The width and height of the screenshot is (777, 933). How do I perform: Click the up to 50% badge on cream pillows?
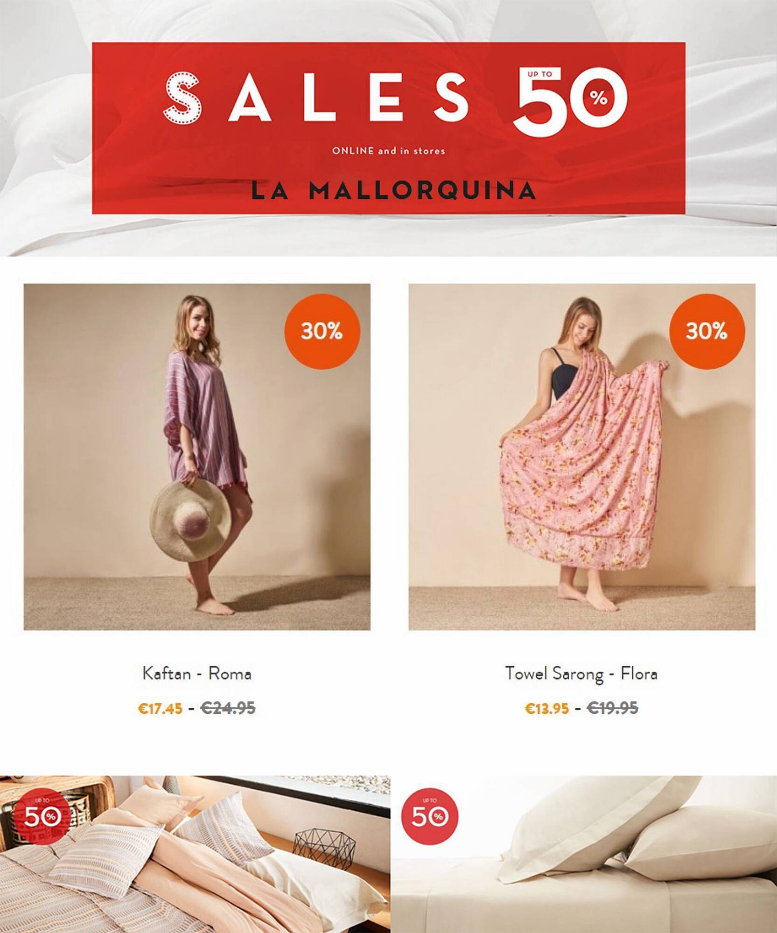click(x=430, y=816)
